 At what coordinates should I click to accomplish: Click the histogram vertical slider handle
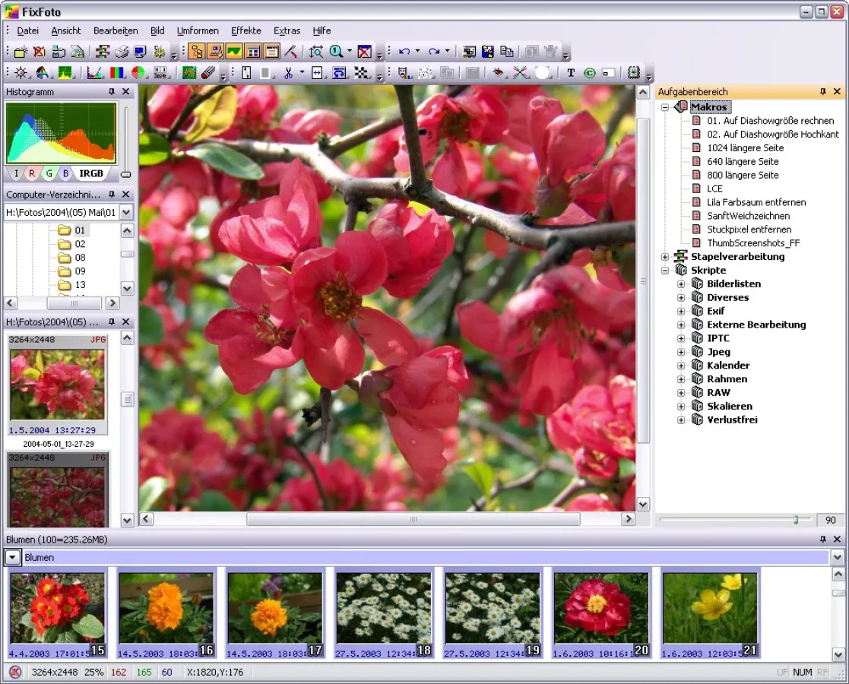126,174
